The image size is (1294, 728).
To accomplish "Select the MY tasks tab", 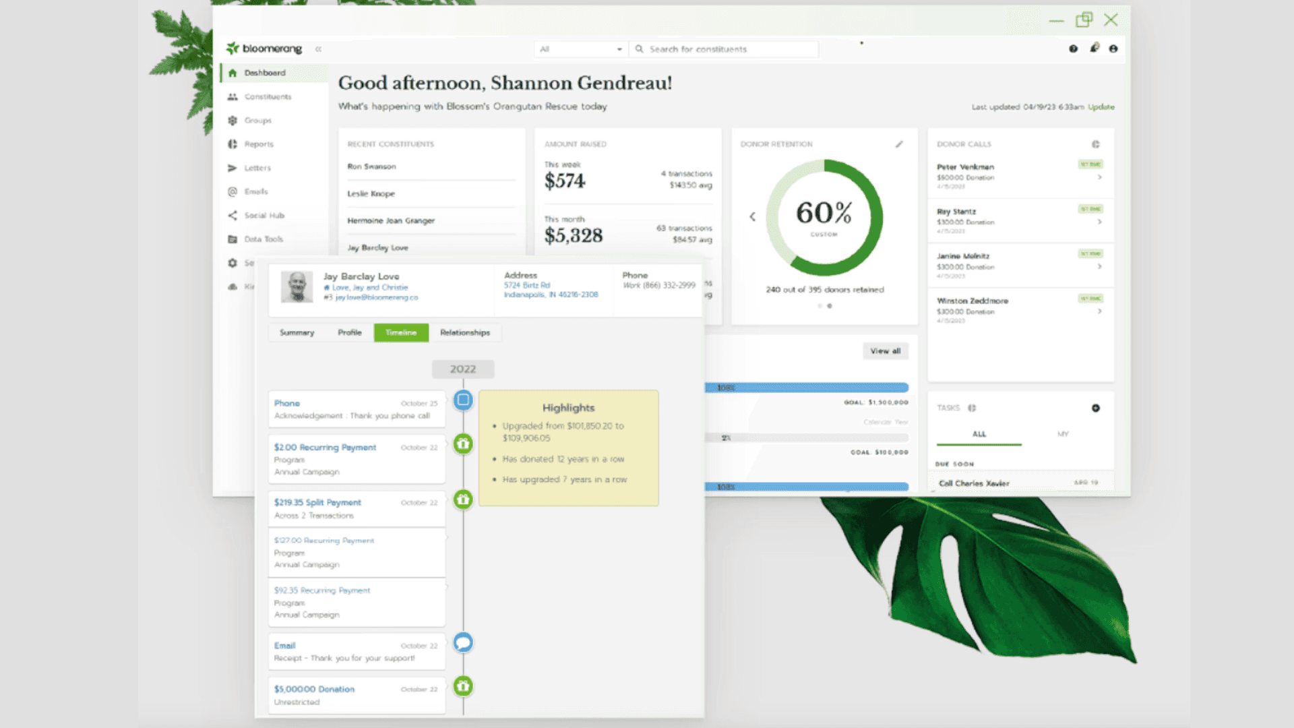I will pyautogui.click(x=1063, y=434).
